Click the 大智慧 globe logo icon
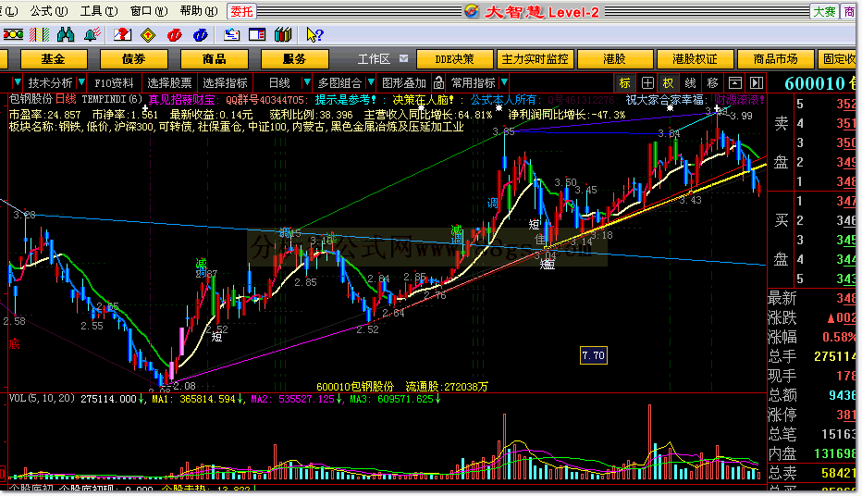The height and width of the screenshot is (496, 862). click(x=471, y=11)
